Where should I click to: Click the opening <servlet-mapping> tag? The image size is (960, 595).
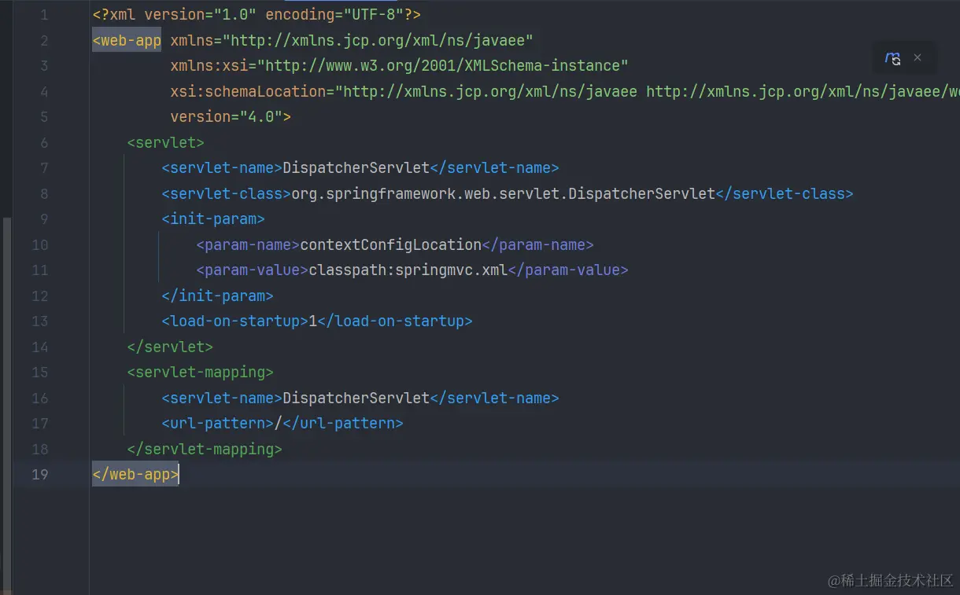[201, 372]
